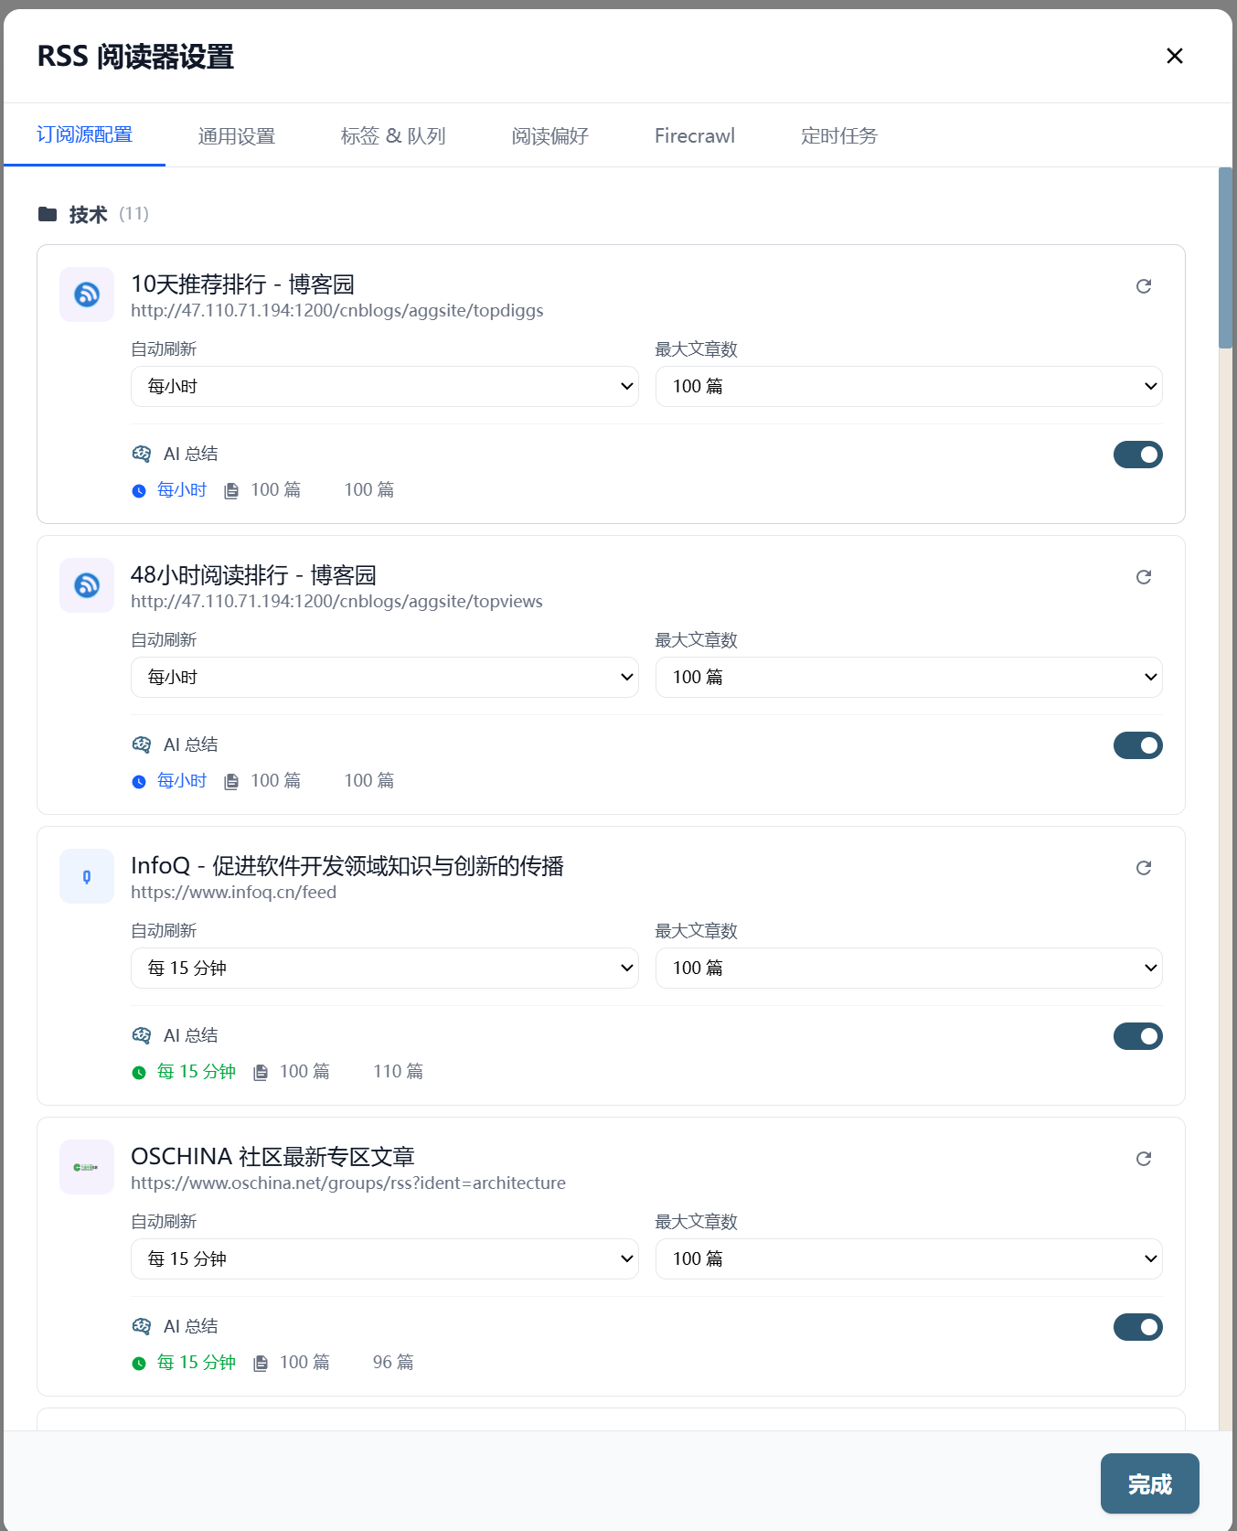The height and width of the screenshot is (1531, 1237).
Task: Click the 完成 button
Action: click(1149, 1483)
